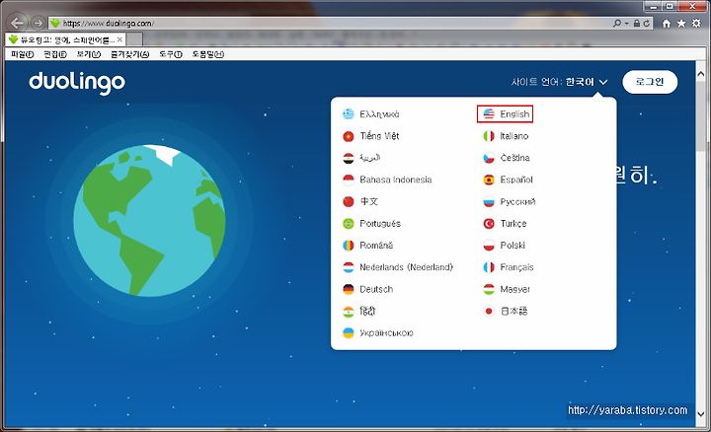Click the duolingo logo
Viewport: 711px width, 432px height.
tap(77, 83)
